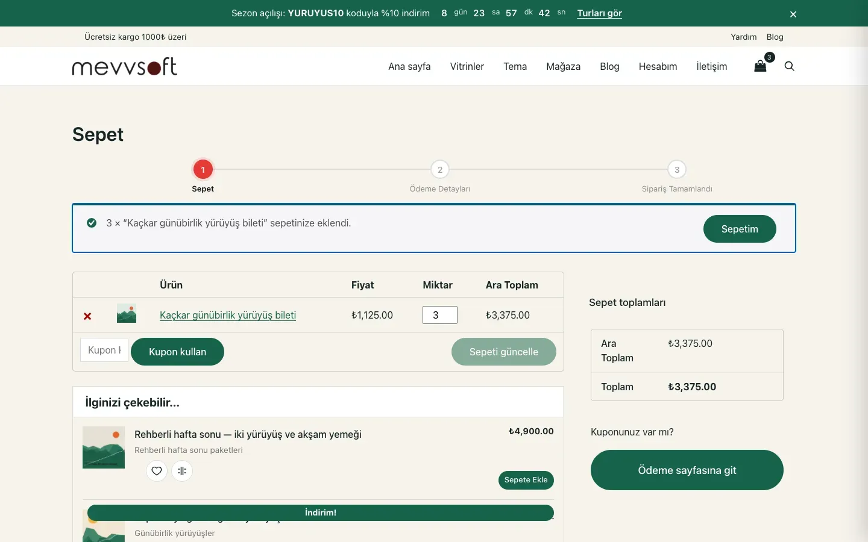Open Rehberli hafta sonu product image
The image size is (868, 542).
click(104, 447)
